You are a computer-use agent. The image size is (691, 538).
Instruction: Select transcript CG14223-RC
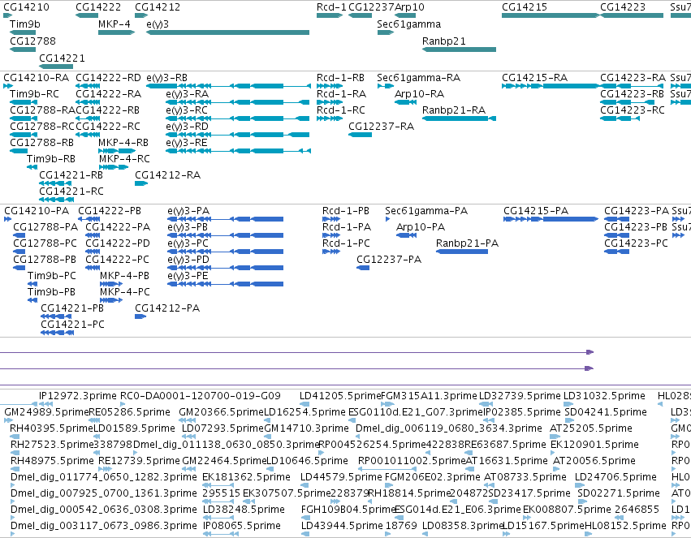pyautogui.click(x=620, y=118)
